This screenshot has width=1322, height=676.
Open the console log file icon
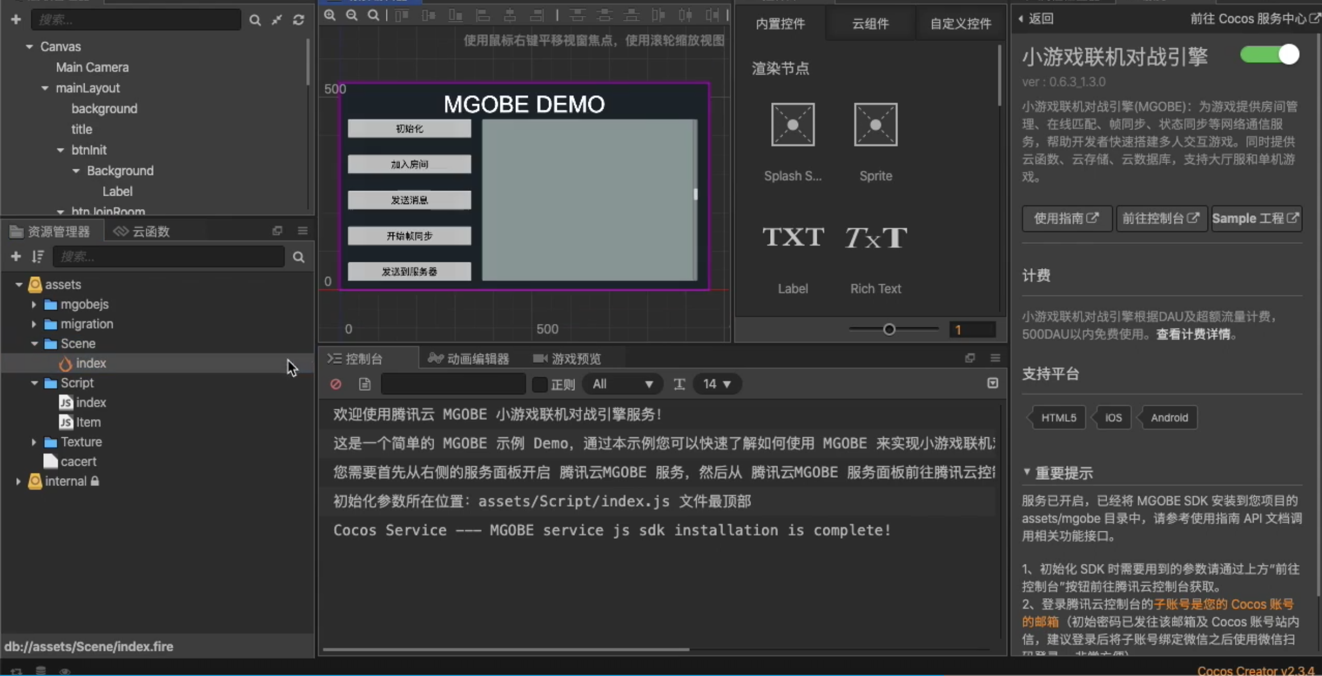(x=364, y=384)
